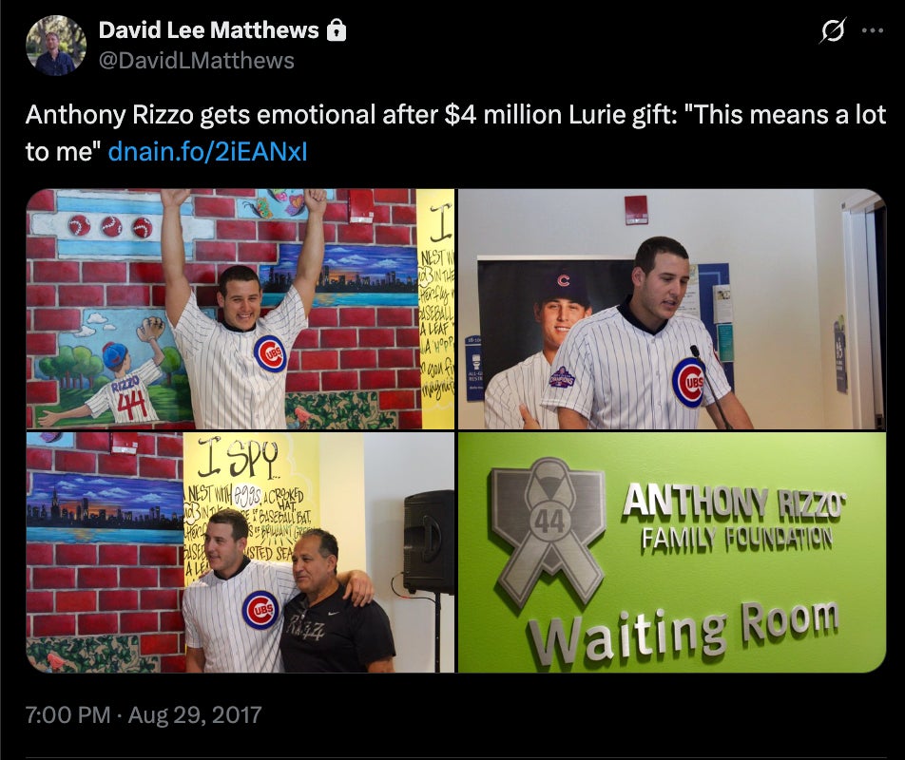The height and width of the screenshot is (760, 905).
Task: Click the tweet text about Lurie gift
Action: (454, 133)
